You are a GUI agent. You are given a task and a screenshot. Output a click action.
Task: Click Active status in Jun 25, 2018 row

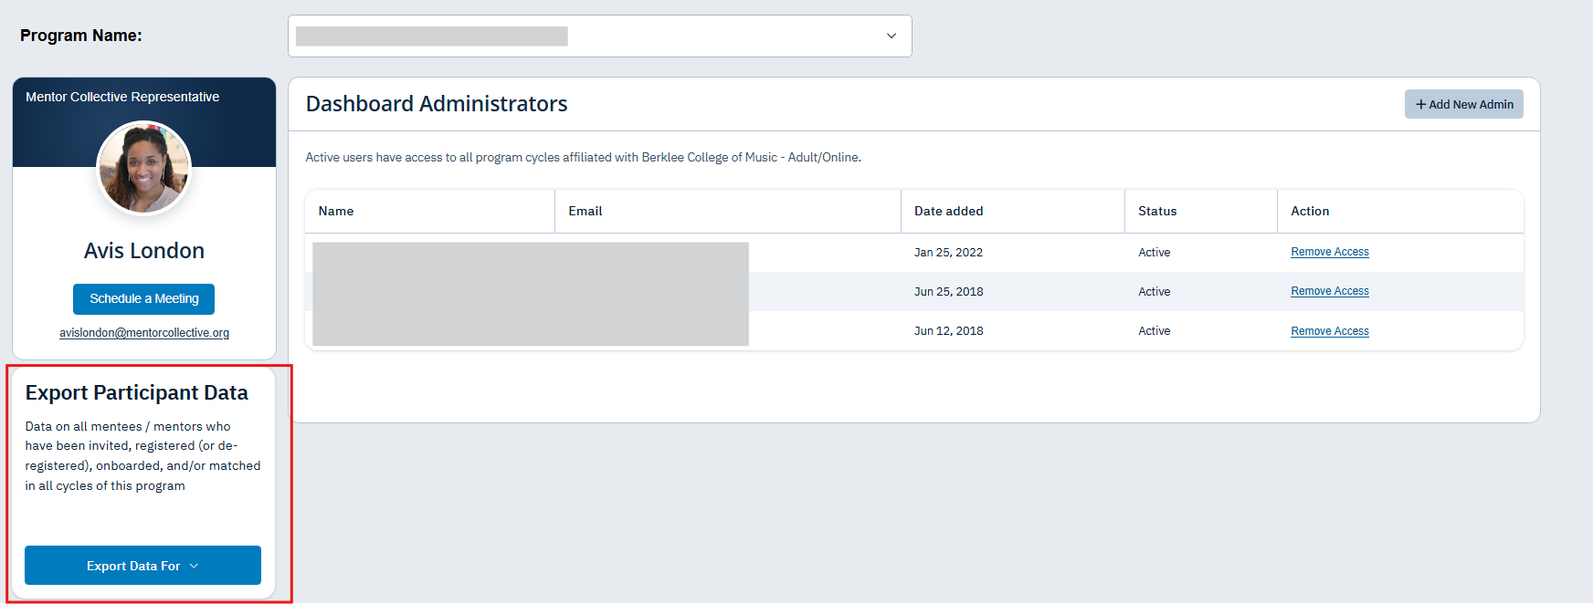[1154, 292]
